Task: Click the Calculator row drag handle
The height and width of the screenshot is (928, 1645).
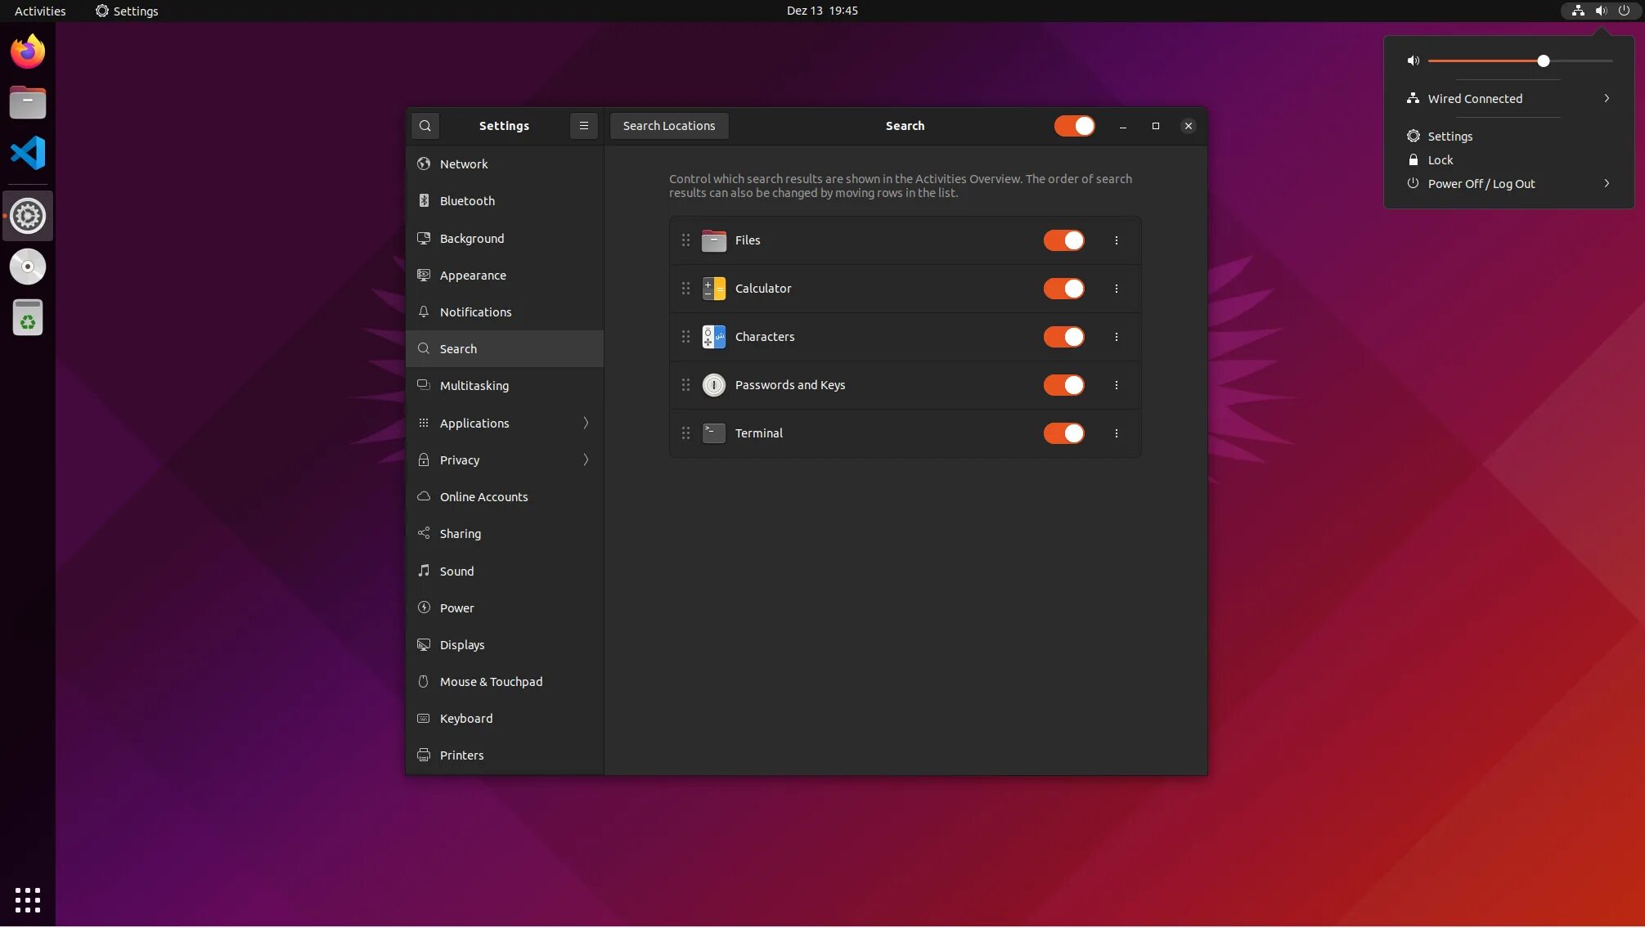Action: (685, 289)
